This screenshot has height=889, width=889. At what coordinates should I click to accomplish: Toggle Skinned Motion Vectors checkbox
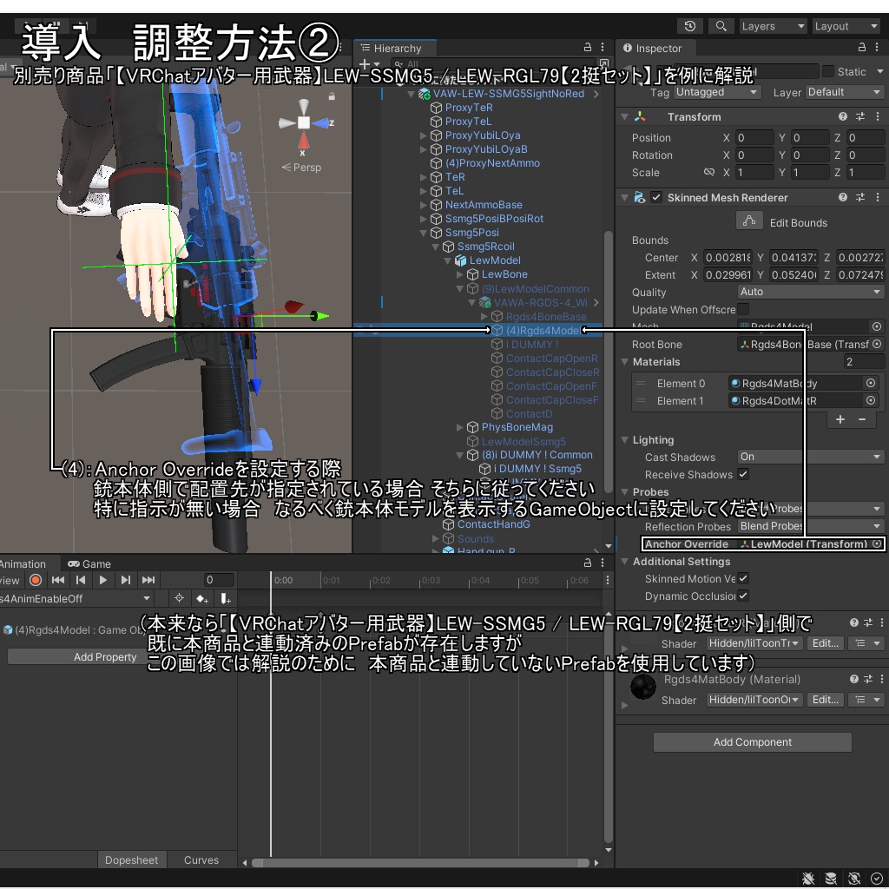point(743,578)
